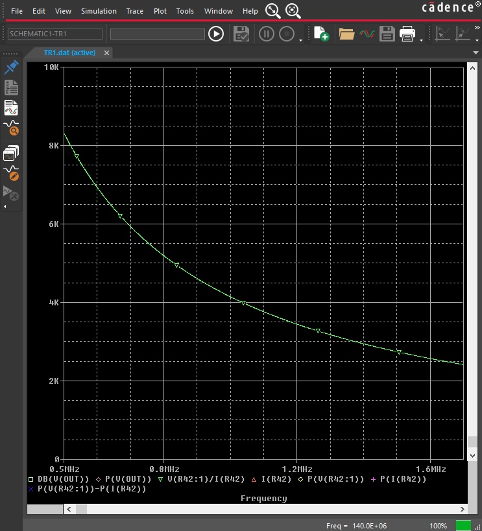Click the red-green waveform toolbar icon
This screenshot has height=531, width=482.
pos(367,34)
